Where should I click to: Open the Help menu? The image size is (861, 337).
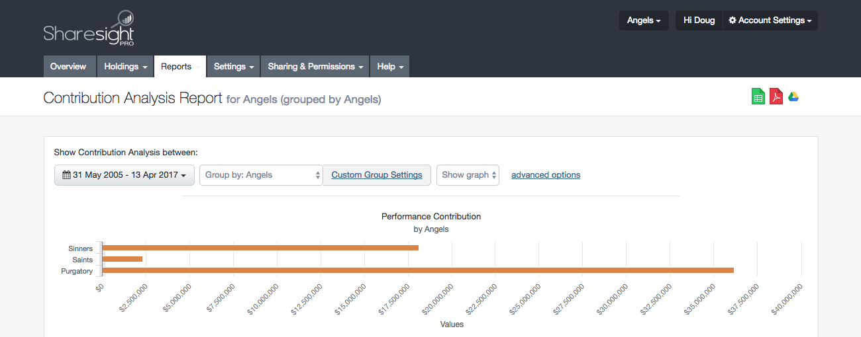click(389, 67)
